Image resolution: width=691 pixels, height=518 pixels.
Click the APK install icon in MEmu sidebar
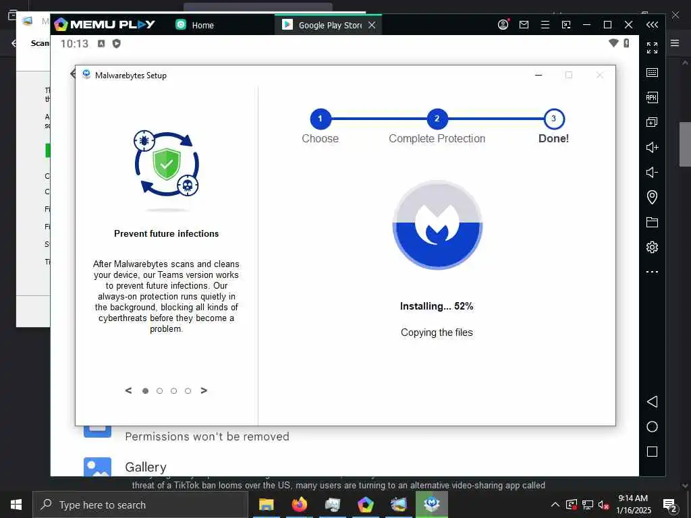(653, 97)
